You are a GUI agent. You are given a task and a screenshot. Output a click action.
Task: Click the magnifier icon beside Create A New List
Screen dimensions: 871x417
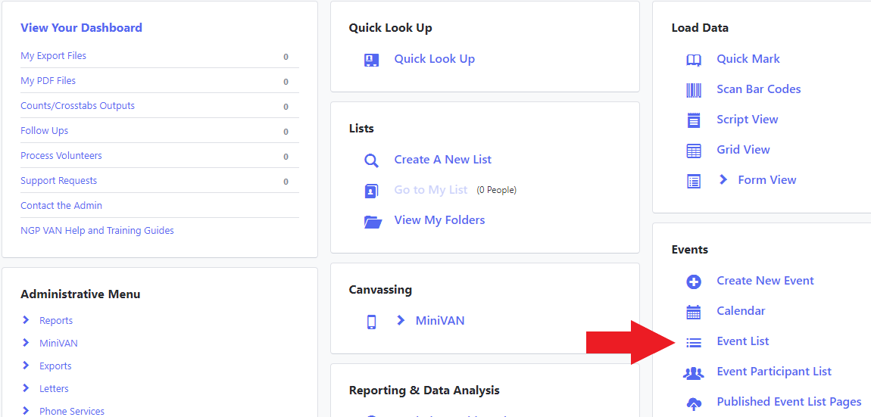[x=371, y=161]
